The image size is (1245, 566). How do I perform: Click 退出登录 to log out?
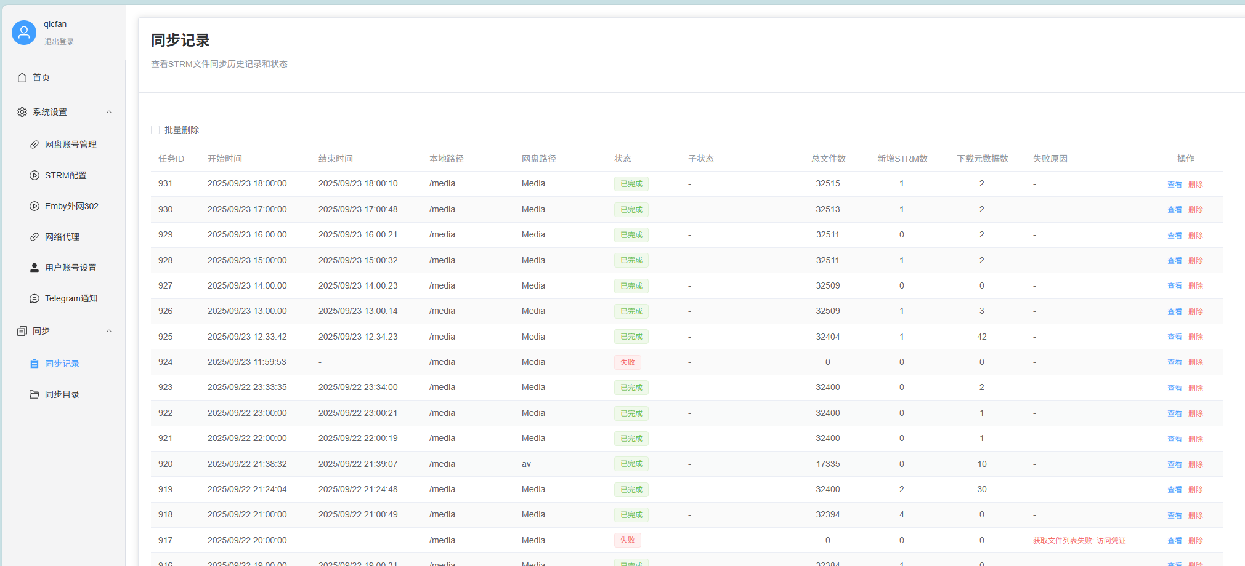pos(59,42)
